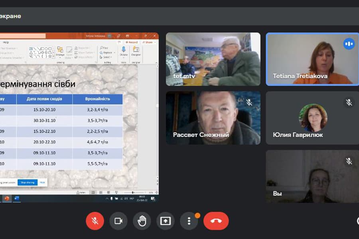Click Word icon in the taskbar

[17, 198]
